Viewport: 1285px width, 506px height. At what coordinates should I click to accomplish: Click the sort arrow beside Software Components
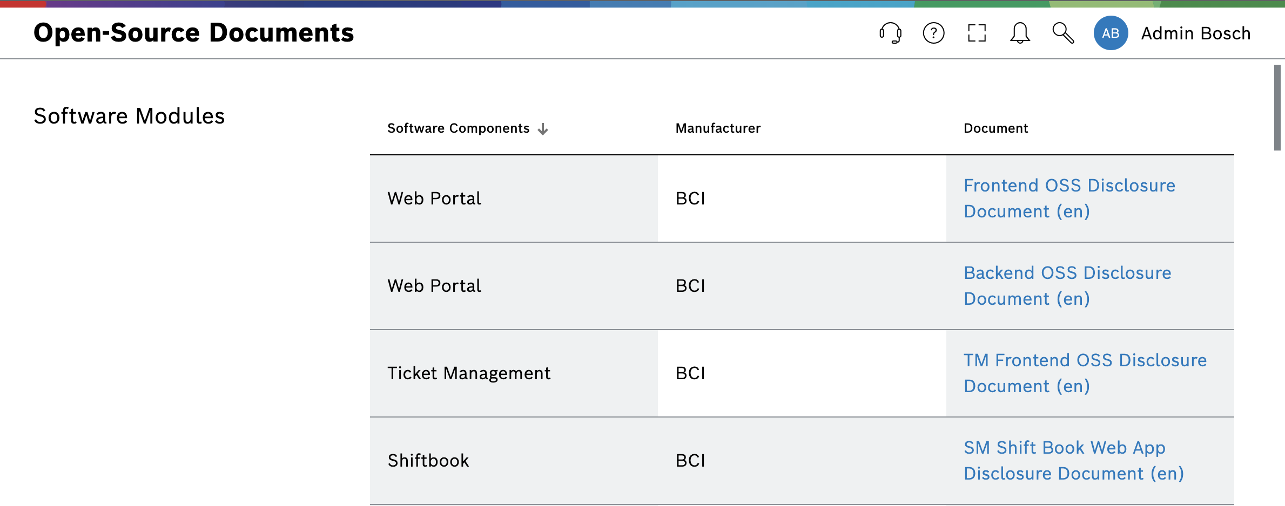[x=543, y=129]
